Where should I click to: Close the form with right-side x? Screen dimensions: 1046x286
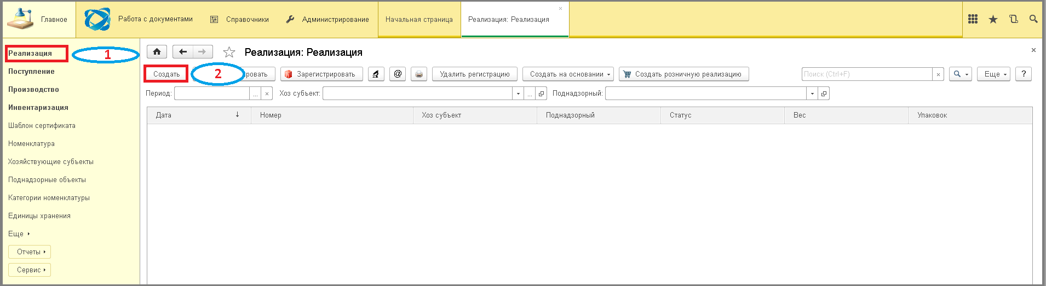pos(1033,50)
